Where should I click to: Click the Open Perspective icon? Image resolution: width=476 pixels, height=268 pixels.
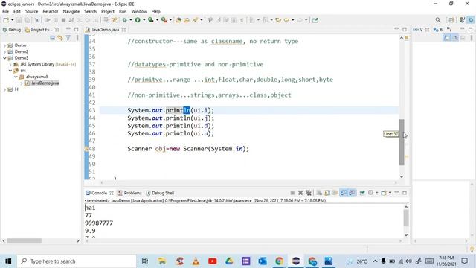click(451, 20)
